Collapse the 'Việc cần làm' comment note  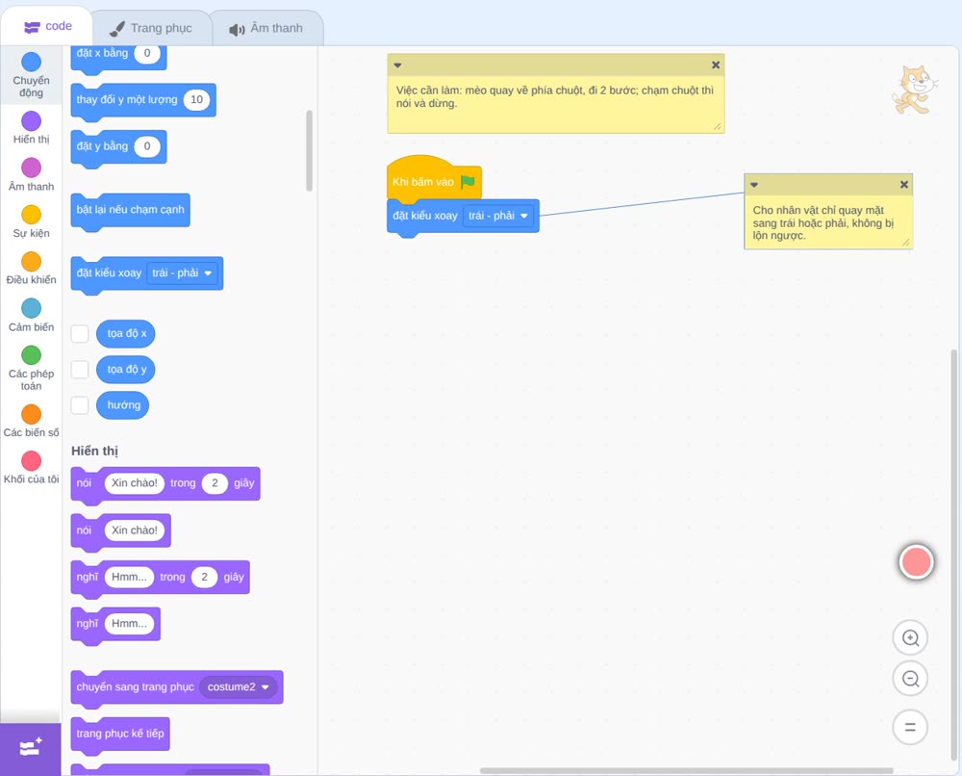coord(397,65)
